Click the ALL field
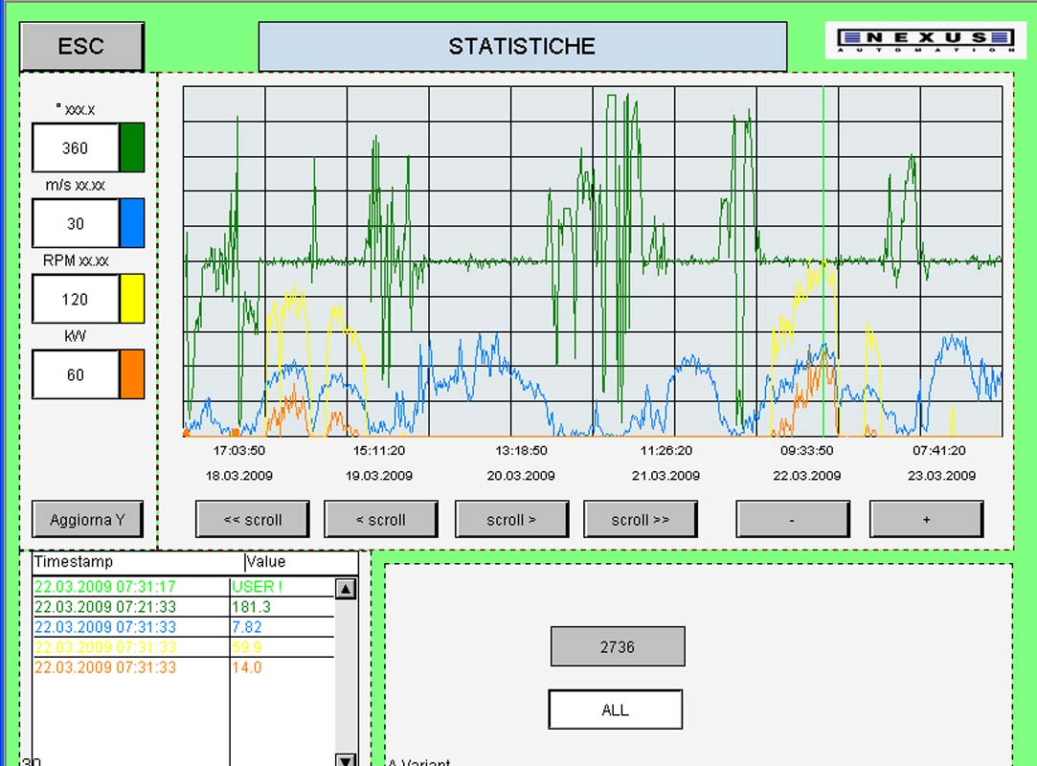Screen dimensions: 1037x766 [x=615, y=710]
